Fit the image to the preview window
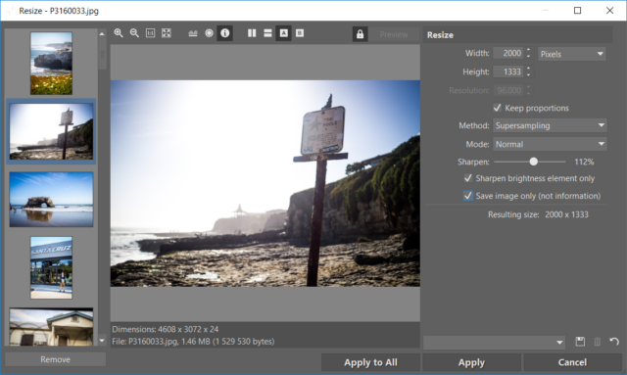The height and width of the screenshot is (375, 627). 167,33
